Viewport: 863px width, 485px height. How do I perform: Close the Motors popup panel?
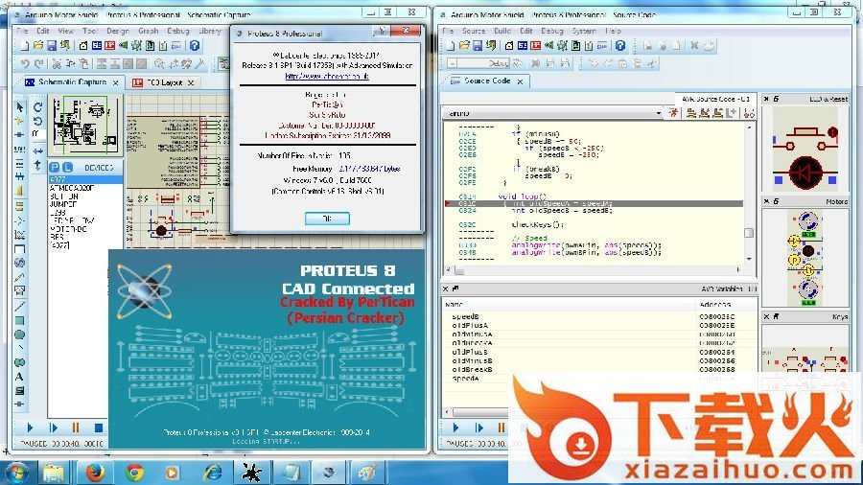(x=766, y=202)
